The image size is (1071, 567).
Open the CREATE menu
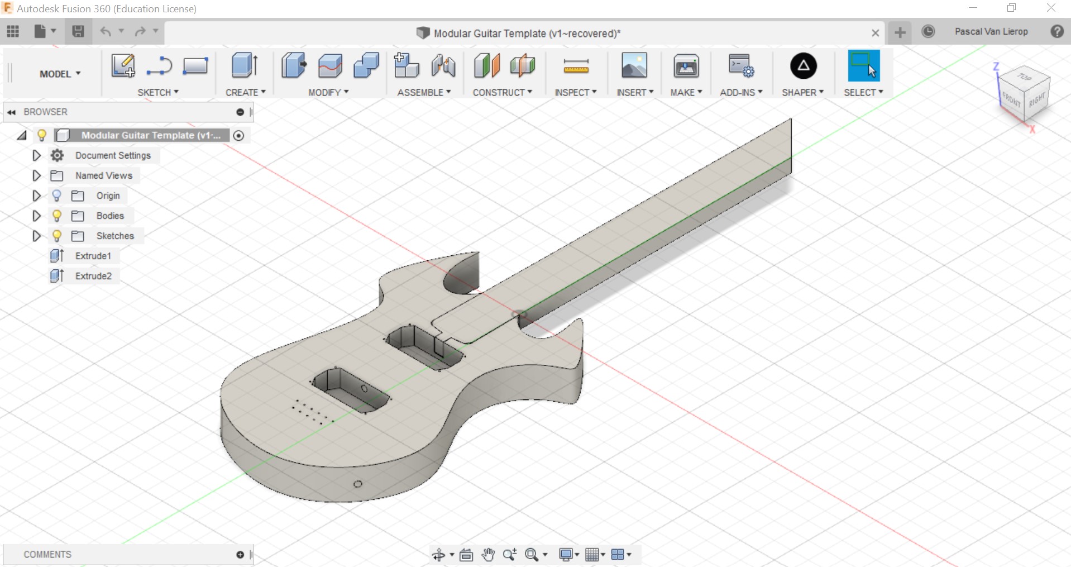tap(245, 92)
